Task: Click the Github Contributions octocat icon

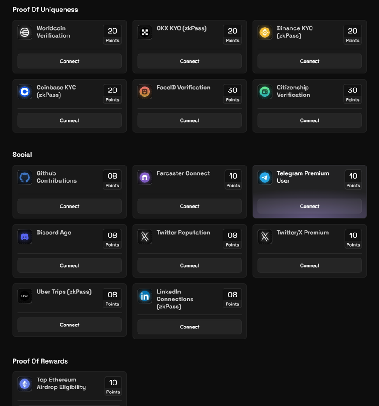Action: pos(25,177)
